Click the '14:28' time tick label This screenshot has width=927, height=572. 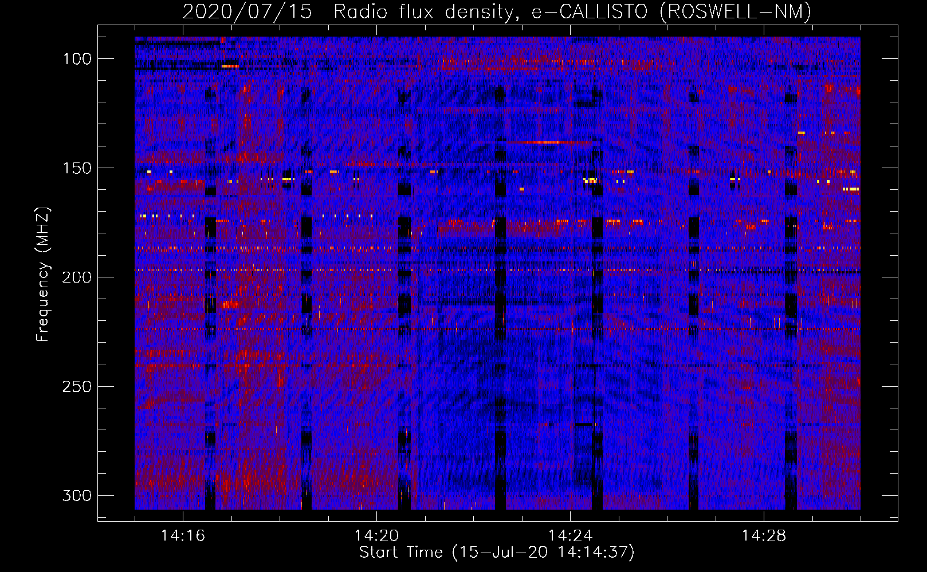coord(764,536)
